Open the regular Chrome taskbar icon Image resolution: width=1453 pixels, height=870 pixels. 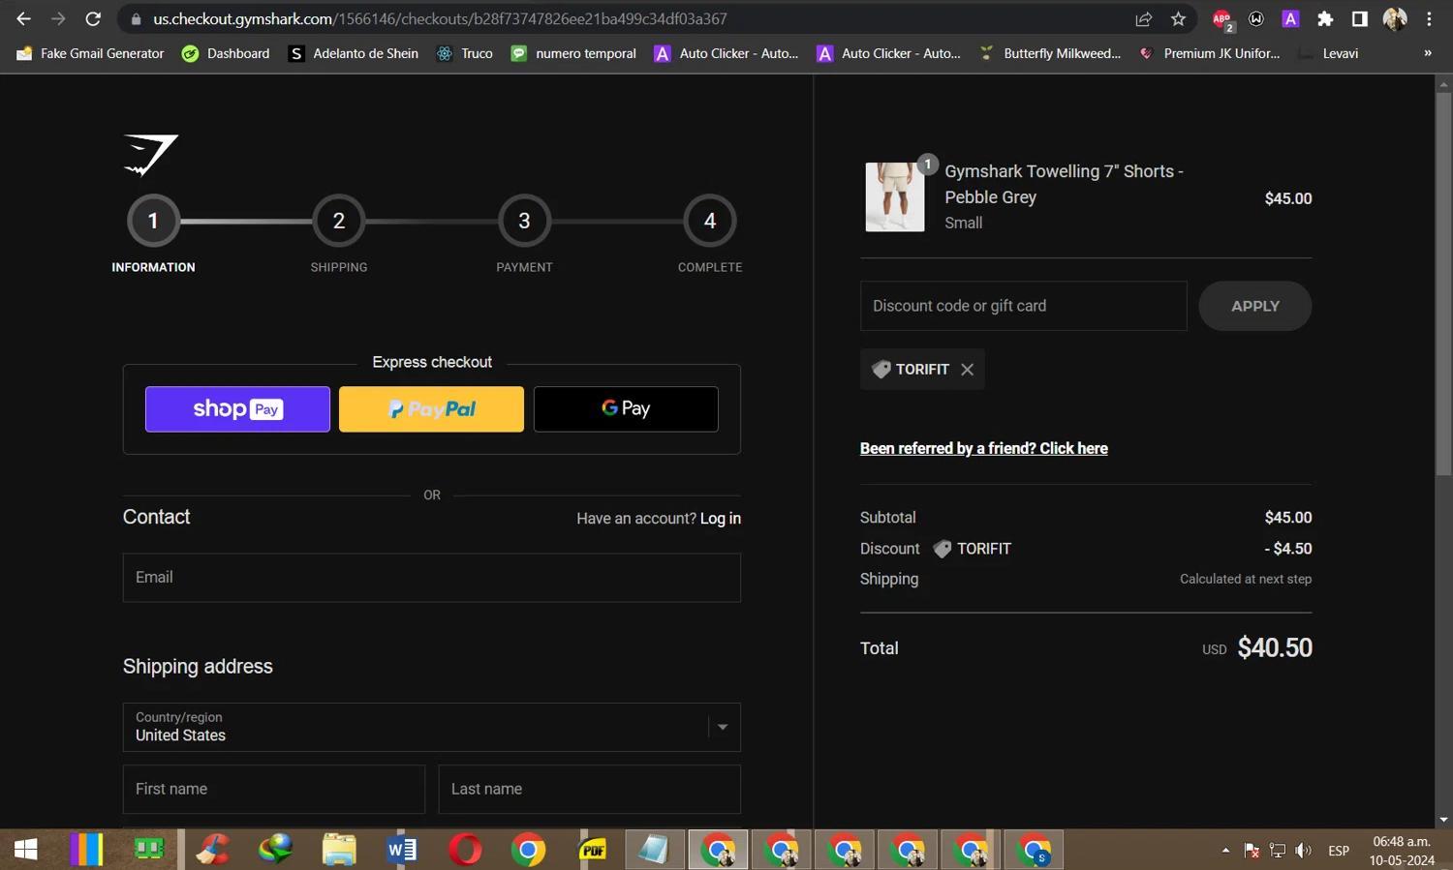528,850
